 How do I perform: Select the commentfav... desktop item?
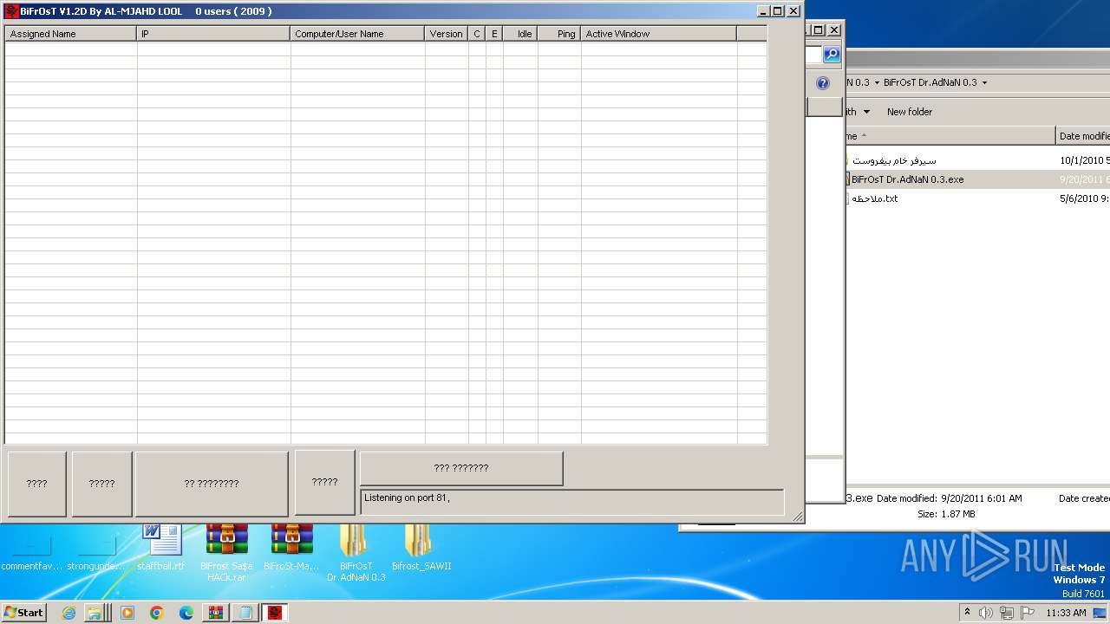click(x=31, y=551)
